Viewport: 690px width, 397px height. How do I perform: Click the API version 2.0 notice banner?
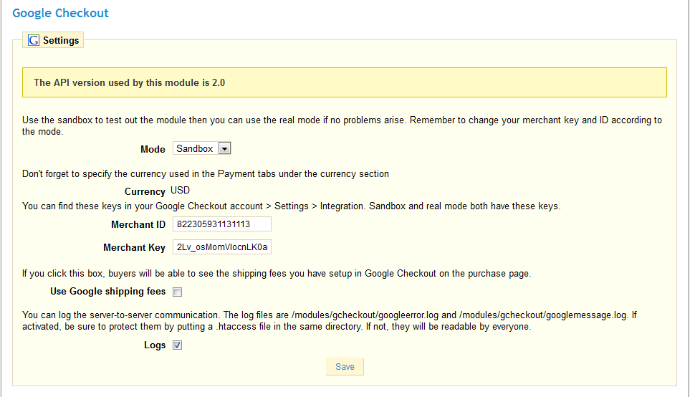(x=344, y=82)
